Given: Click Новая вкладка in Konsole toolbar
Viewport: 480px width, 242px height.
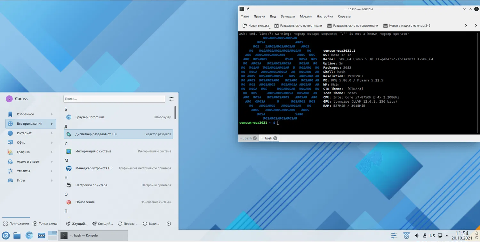Looking at the screenshot, I should [256, 26].
